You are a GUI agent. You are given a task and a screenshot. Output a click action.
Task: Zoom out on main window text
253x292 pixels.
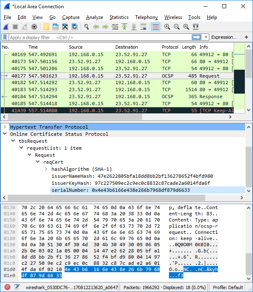tap(177, 27)
